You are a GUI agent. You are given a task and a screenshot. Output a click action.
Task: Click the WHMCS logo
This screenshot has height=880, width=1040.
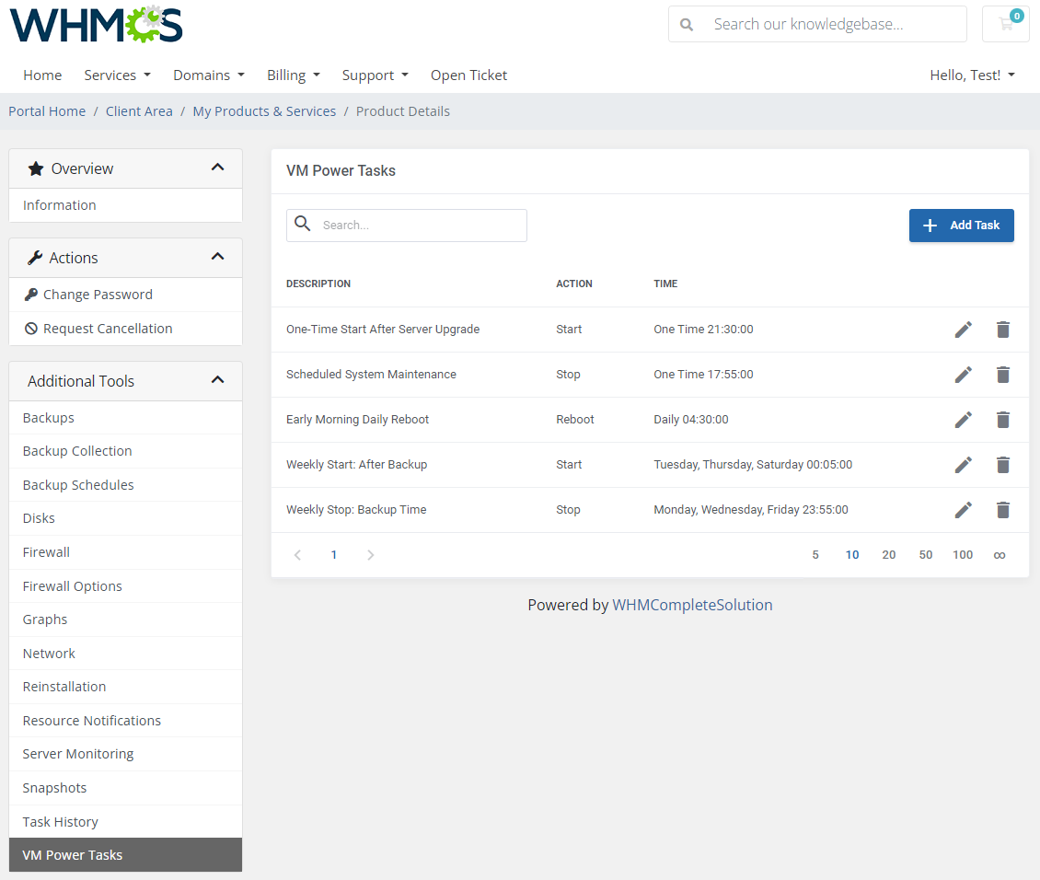pos(96,25)
